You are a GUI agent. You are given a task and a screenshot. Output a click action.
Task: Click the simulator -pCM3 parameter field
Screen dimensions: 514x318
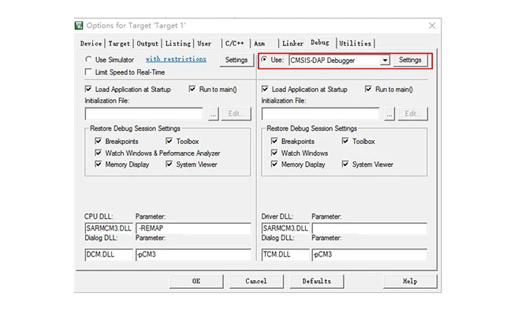pos(193,254)
